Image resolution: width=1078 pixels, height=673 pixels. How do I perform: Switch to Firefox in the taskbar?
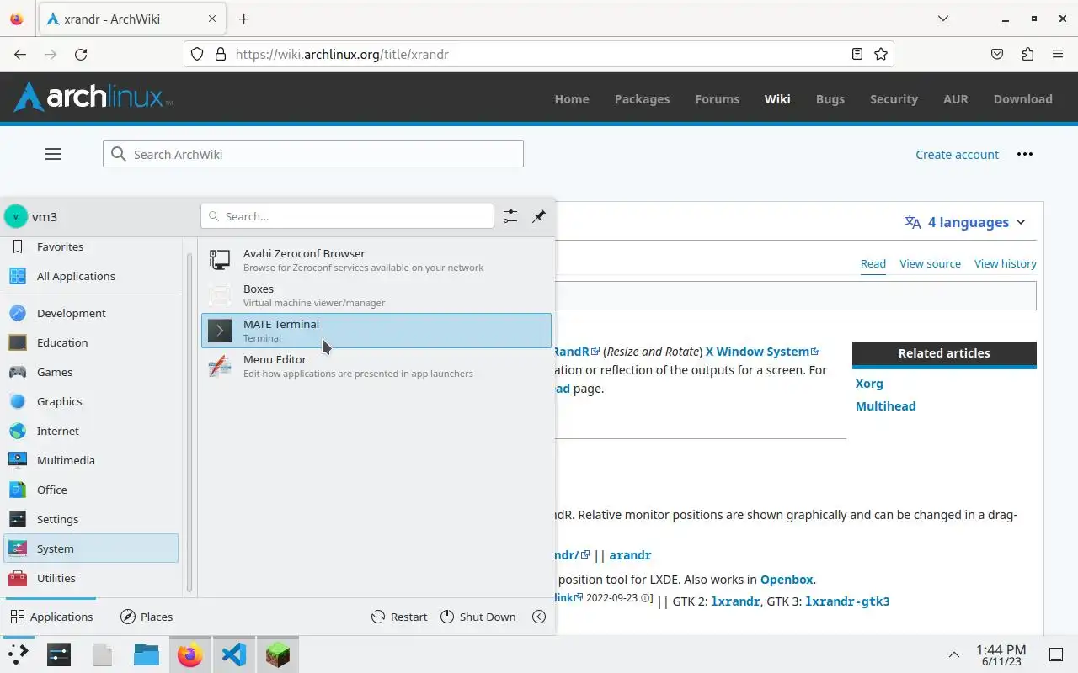[x=190, y=654]
